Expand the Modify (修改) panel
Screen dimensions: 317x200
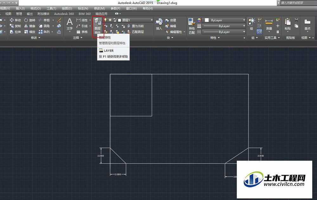coord(36,38)
